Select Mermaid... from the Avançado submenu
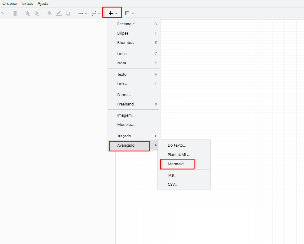The height and width of the screenshot is (244, 304). click(x=177, y=164)
